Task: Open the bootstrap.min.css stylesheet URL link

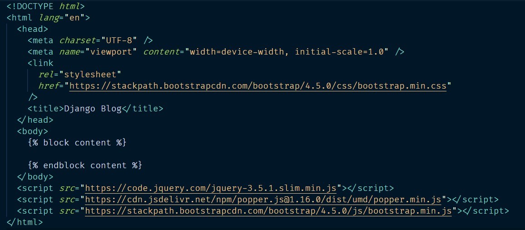Action: 258,86
